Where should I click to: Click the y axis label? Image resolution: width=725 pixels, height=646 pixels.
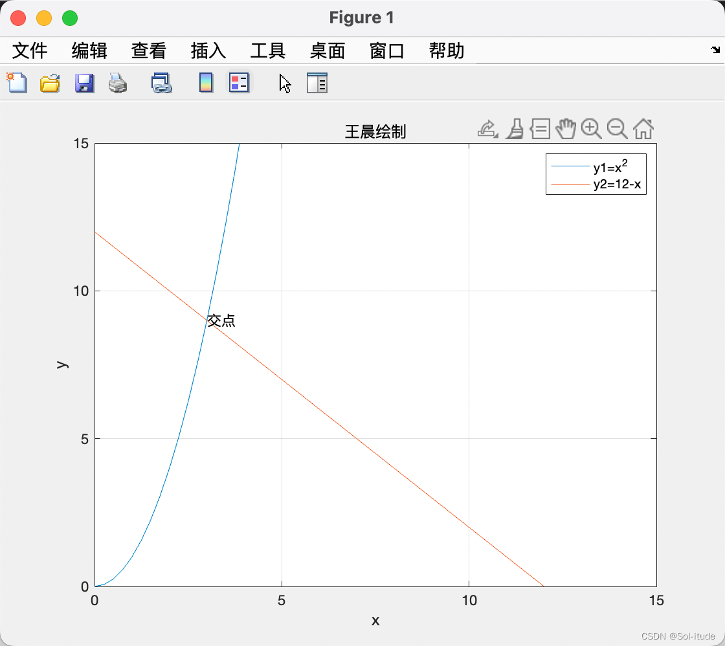point(62,364)
